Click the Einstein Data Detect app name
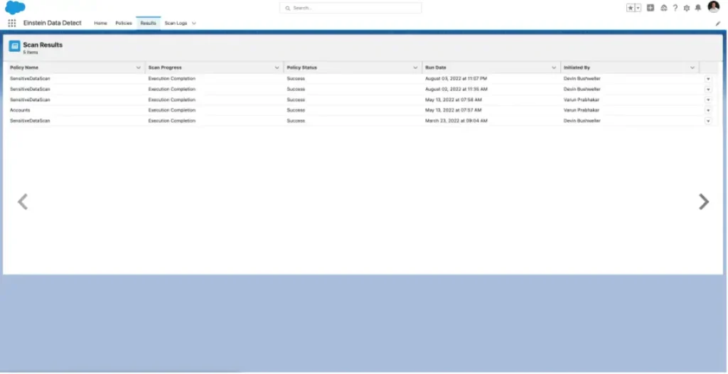The image size is (728, 374). click(53, 23)
